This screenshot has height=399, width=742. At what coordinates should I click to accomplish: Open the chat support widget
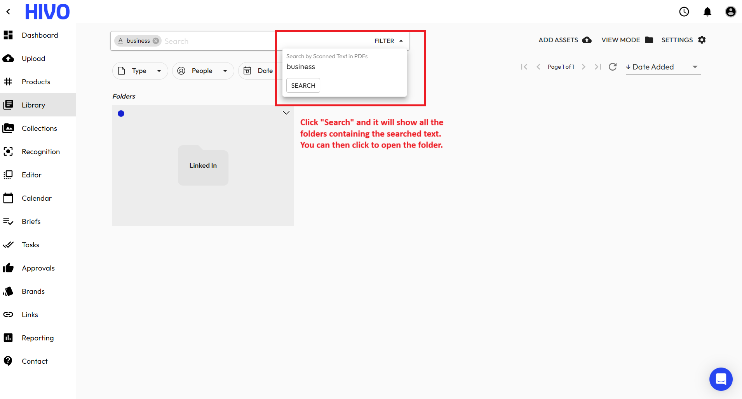pos(721,379)
